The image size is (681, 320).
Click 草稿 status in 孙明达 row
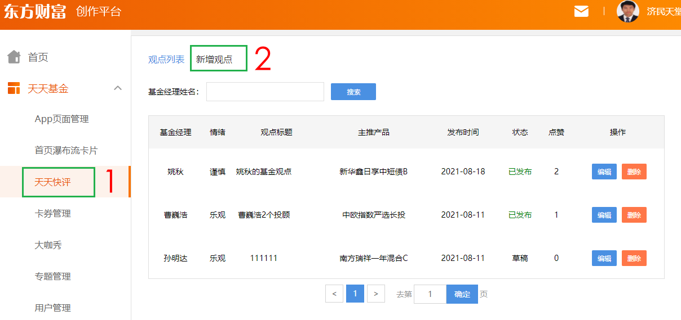pos(520,258)
